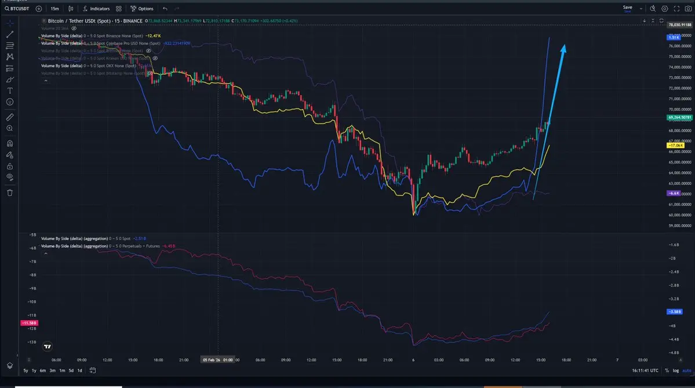Toggle auto scale mode
Viewport: 695px width, 388px height.
click(x=686, y=371)
